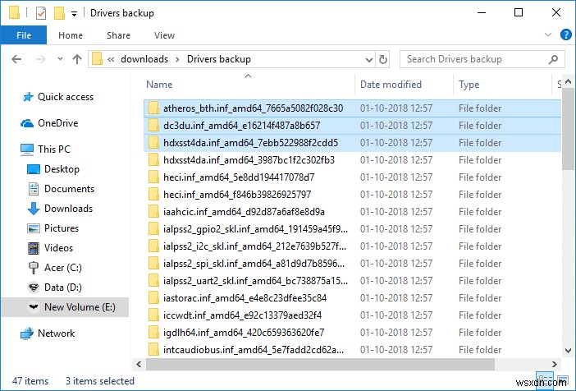
Task: Open Network in the navigation pane
Action: [48, 333]
